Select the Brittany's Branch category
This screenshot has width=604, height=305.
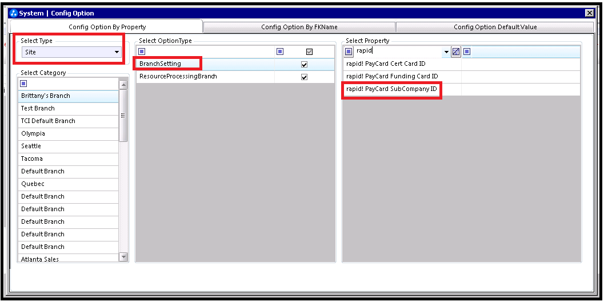[68, 96]
